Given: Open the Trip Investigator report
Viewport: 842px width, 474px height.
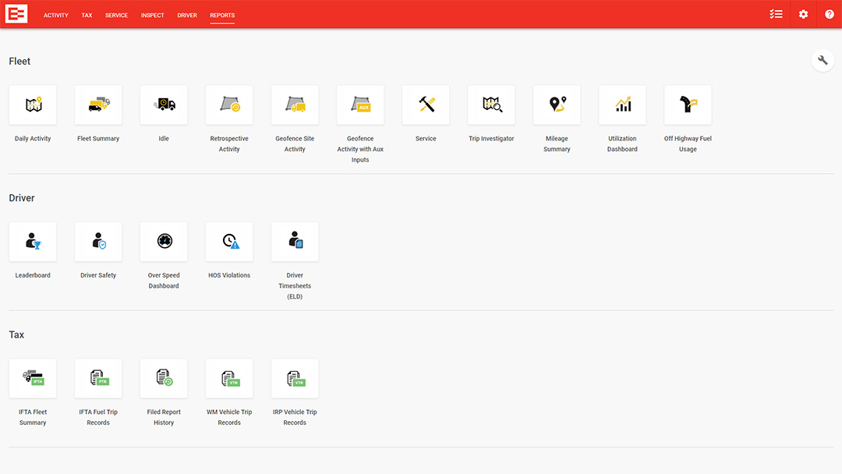Looking at the screenshot, I should coord(491,105).
